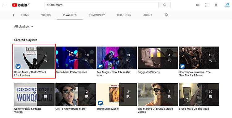Click Warner logo on Bruno Mars Music thumbnail
The height and width of the screenshot is (118, 232).
coord(100,103)
